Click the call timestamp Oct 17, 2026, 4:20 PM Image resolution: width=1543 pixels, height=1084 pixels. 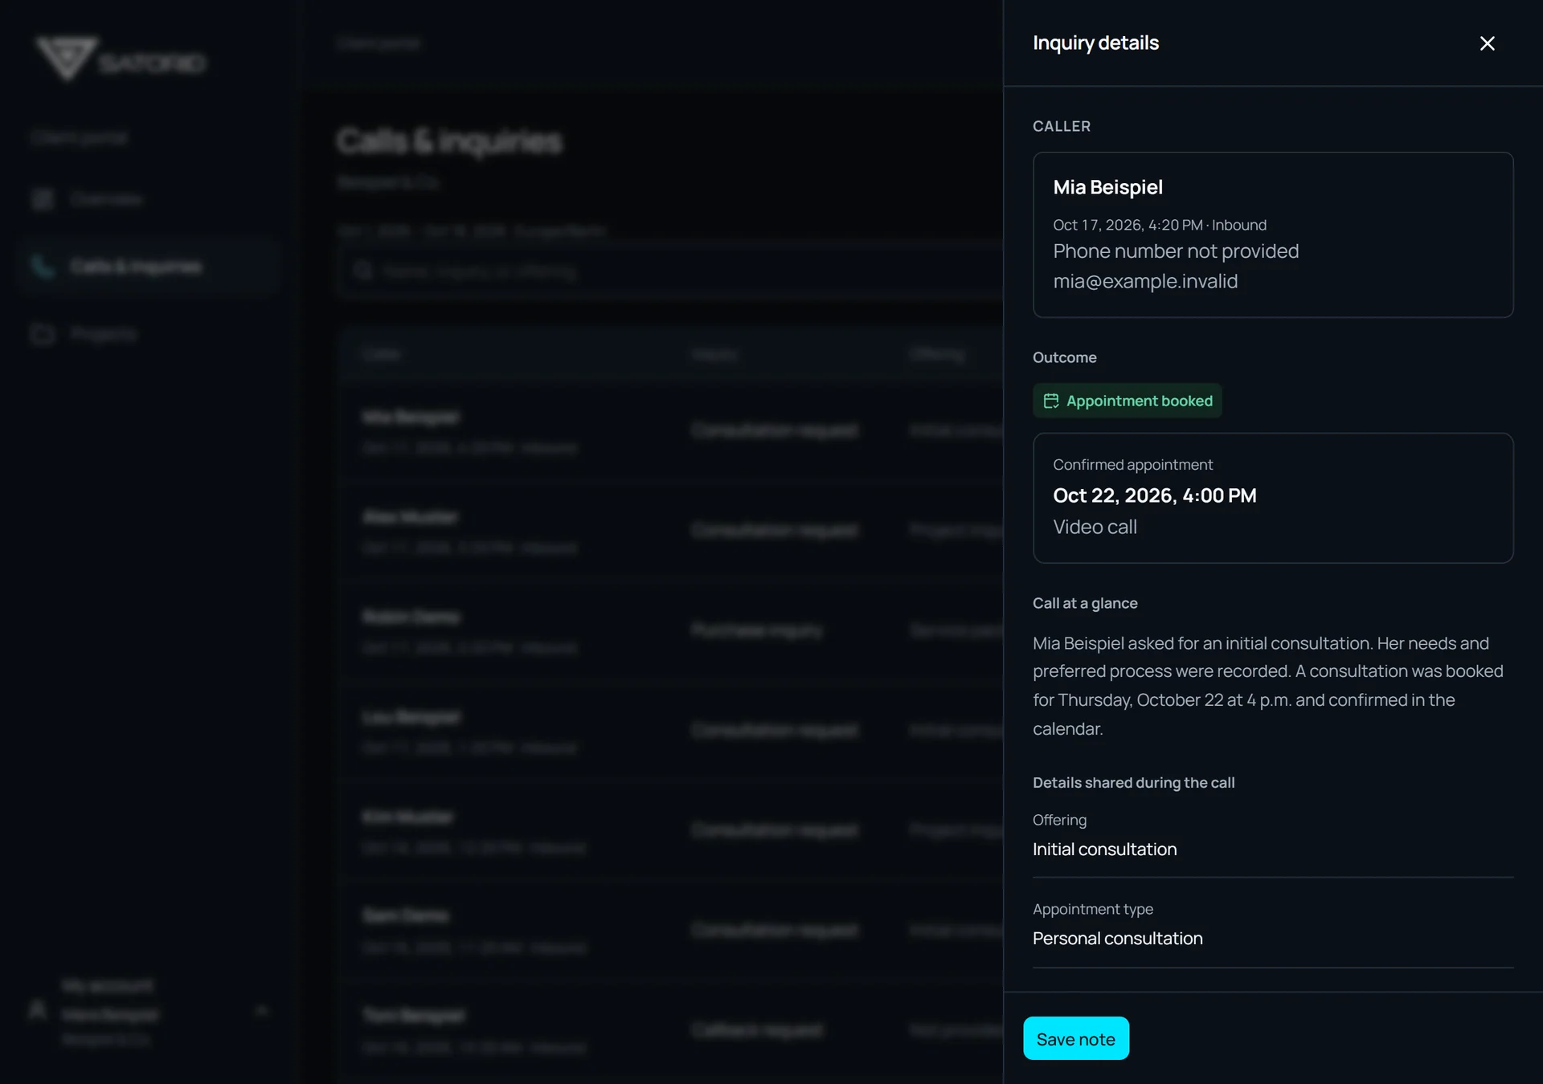click(x=1128, y=225)
